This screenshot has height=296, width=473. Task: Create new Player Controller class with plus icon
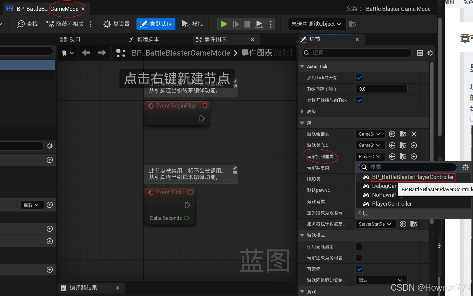tap(414, 156)
